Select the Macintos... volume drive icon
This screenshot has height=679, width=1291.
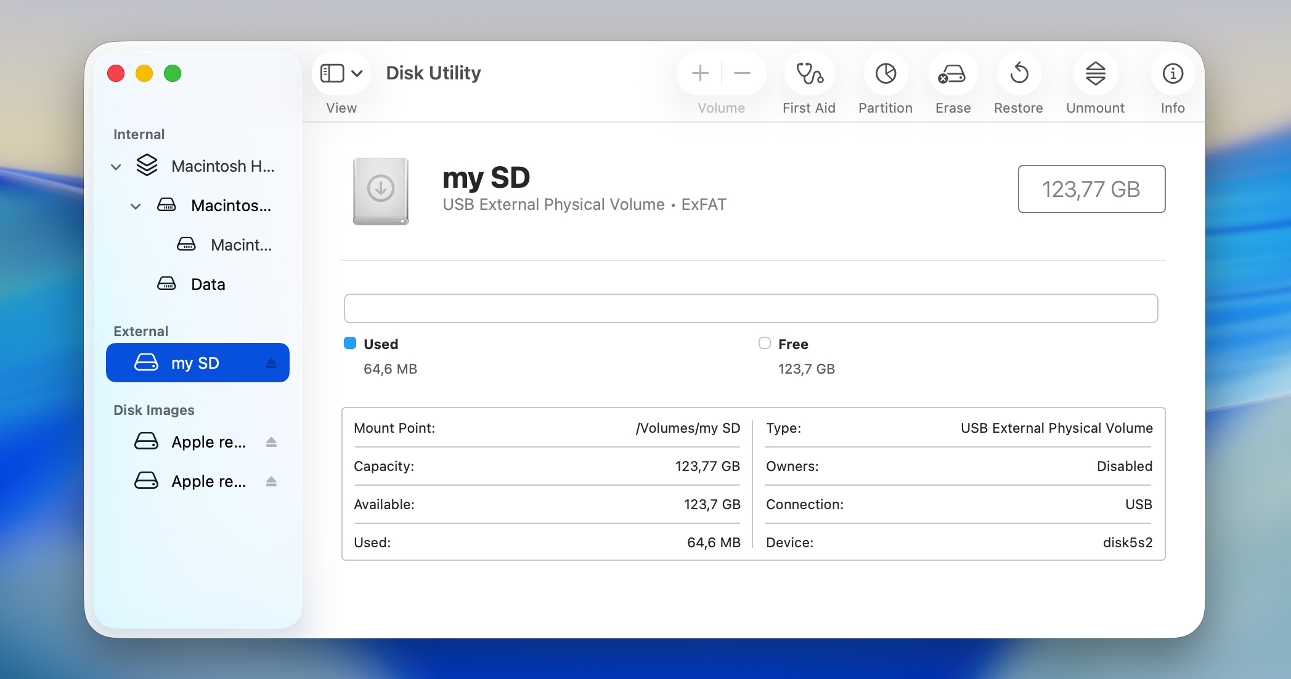pyautogui.click(x=166, y=205)
